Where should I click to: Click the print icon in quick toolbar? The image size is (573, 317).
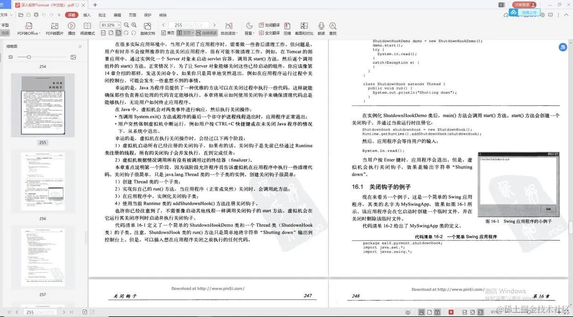[x=36, y=15]
